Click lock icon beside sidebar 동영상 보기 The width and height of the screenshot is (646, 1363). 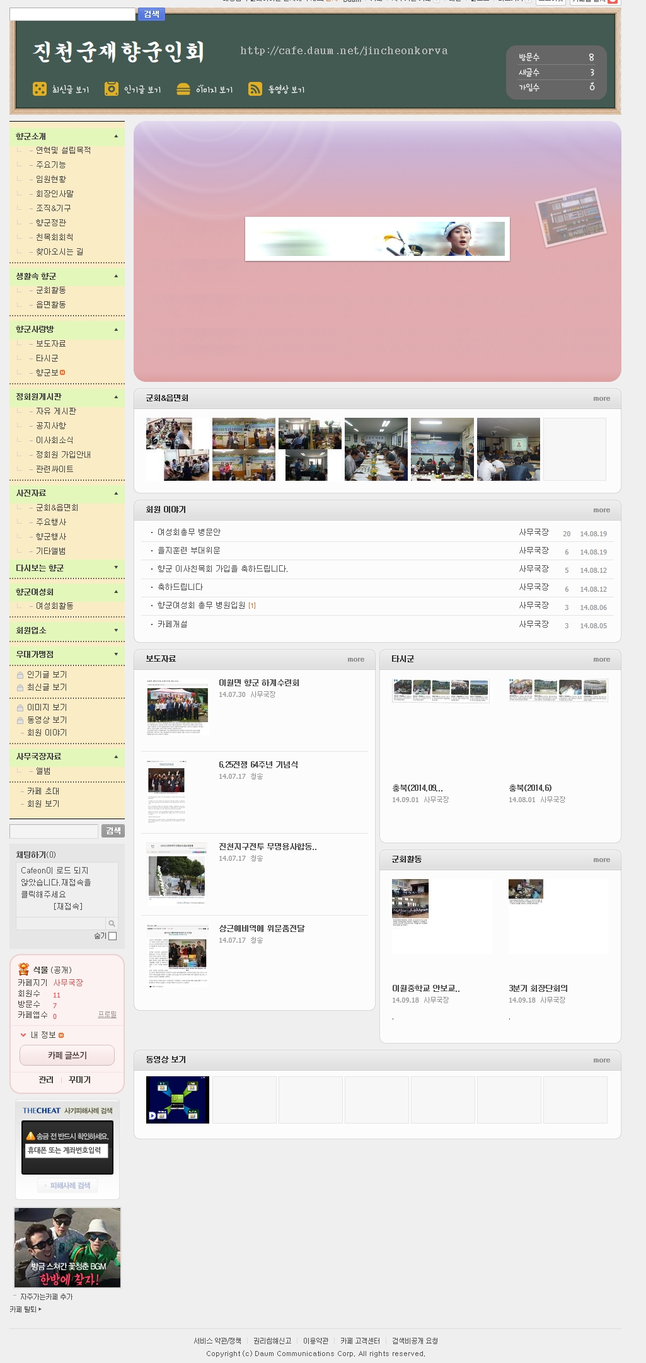pyautogui.click(x=20, y=720)
